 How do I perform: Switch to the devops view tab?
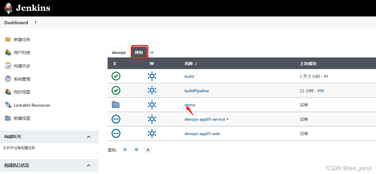119,52
